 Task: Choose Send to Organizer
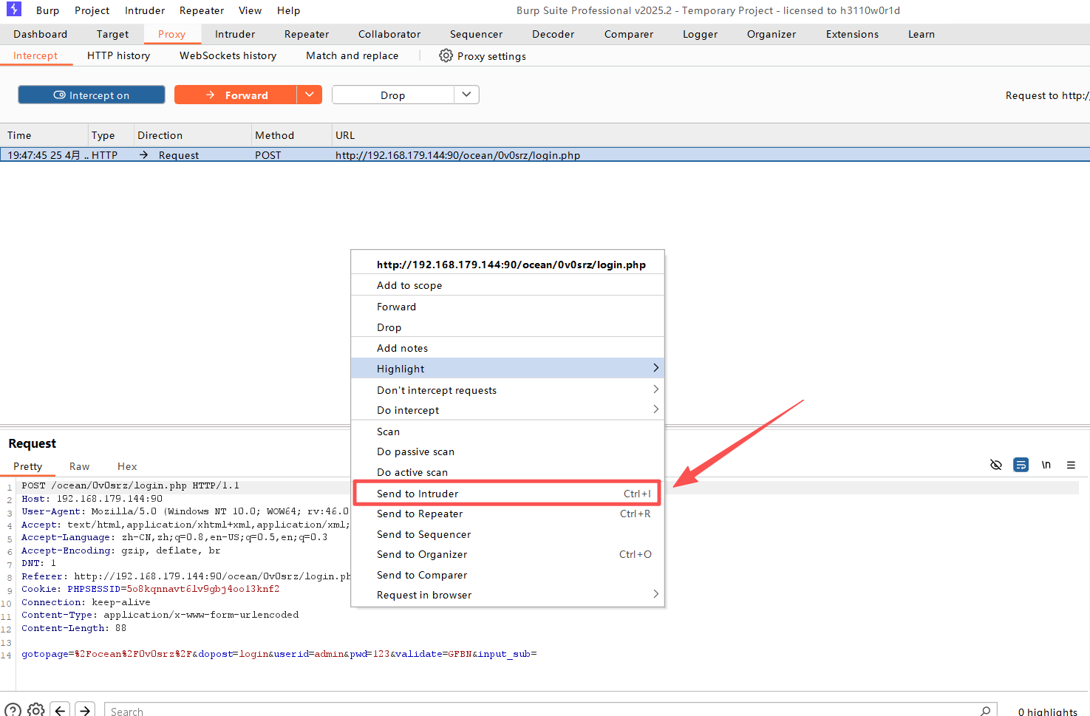[508, 554]
